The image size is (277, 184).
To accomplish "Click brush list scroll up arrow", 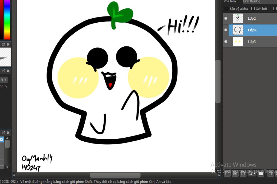I will [x=7, y=138].
